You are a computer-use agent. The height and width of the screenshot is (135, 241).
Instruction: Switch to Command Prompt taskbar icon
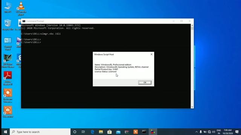[144, 132]
